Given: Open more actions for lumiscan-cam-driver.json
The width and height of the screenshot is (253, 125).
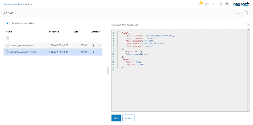Looking at the screenshot, I should (x=98, y=52).
